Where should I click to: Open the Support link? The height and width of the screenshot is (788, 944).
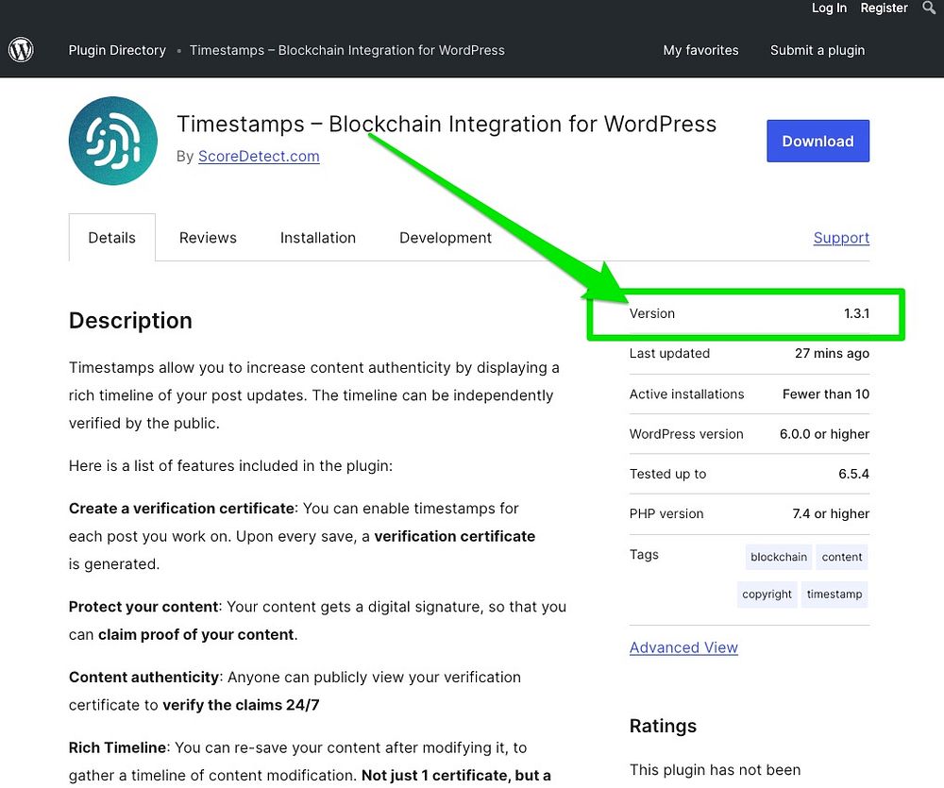[841, 238]
